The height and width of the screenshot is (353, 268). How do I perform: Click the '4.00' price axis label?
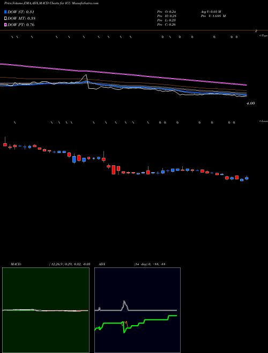(251, 103)
